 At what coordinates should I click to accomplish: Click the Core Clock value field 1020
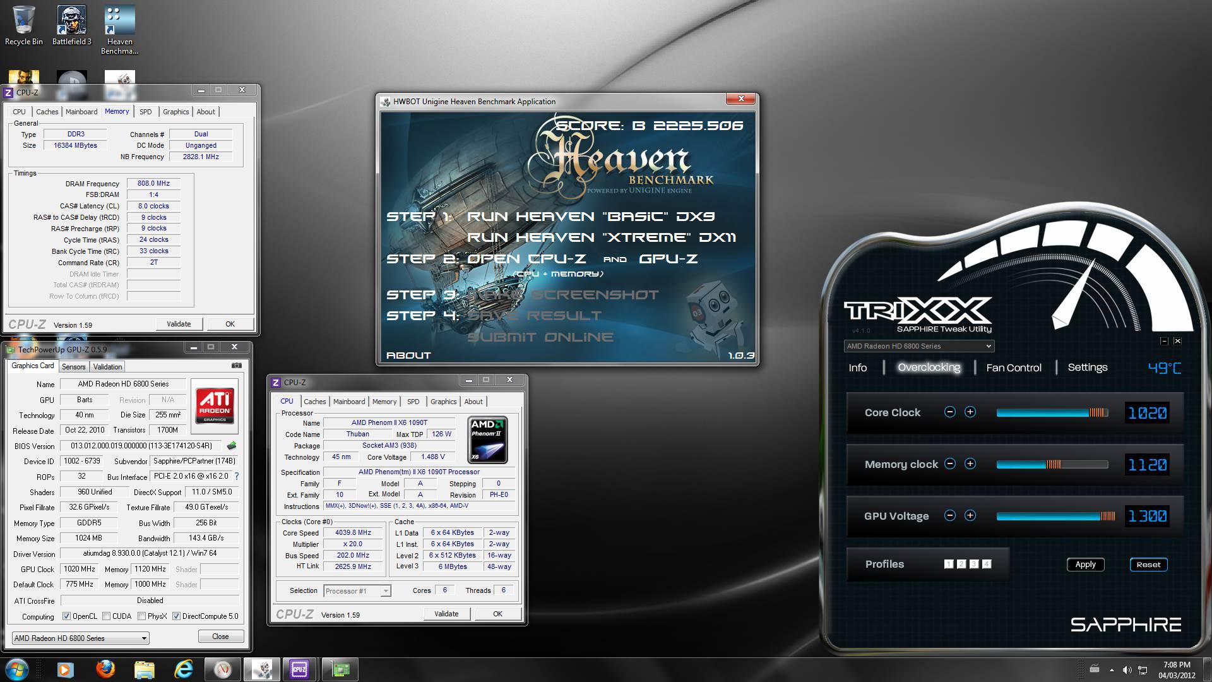(x=1147, y=413)
